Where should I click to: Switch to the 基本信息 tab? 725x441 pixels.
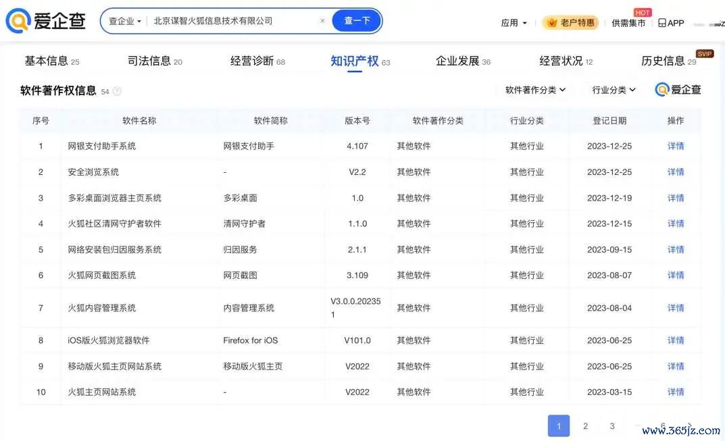[x=52, y=61]
